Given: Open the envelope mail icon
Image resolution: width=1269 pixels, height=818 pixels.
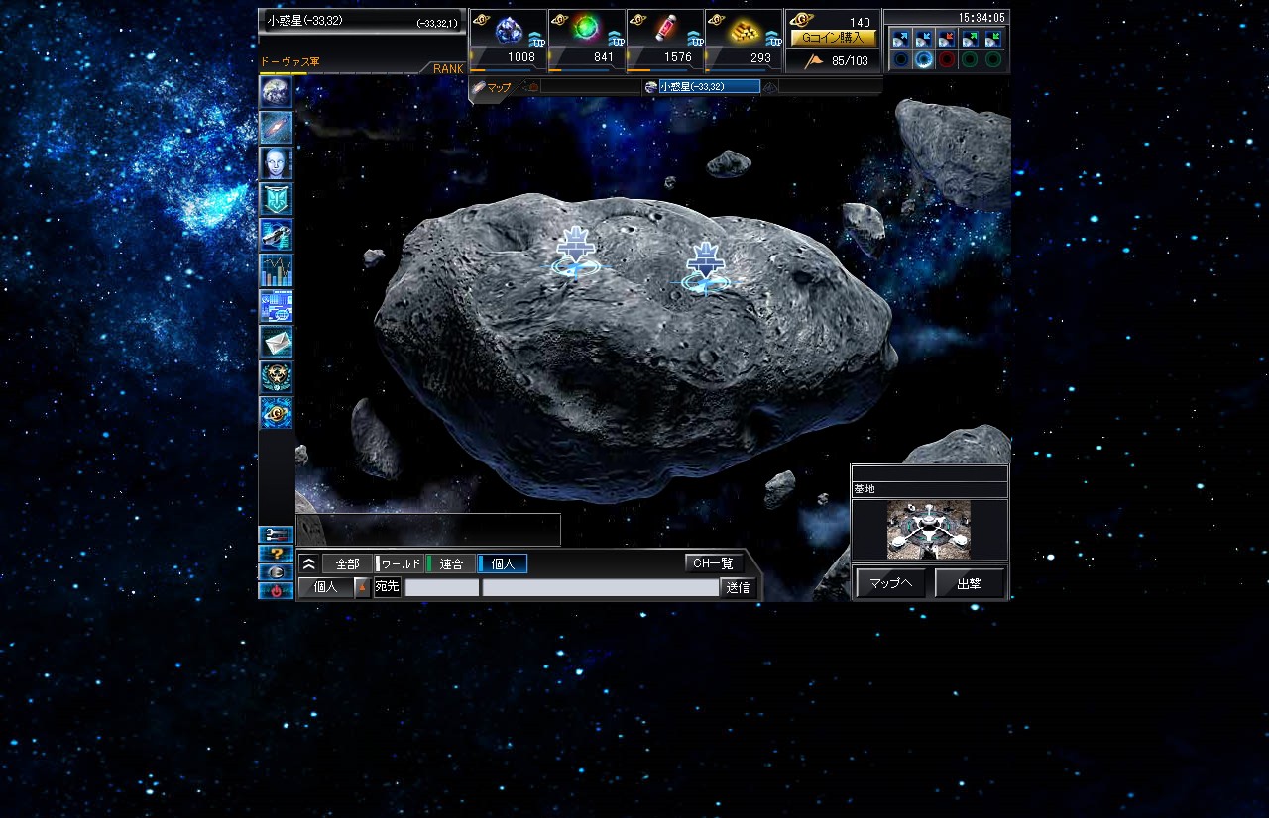Looking at the screenshot, I should click(276, 342).
